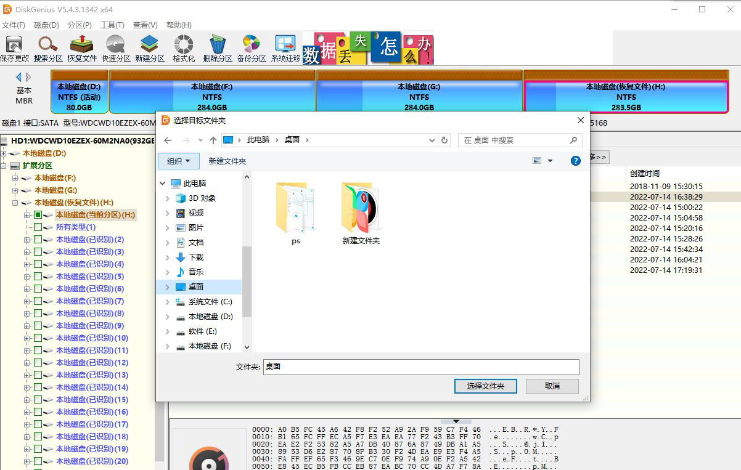The width and height of the screenshot is (741, 470).
Task: Expand the 本地磁盘 (D:) navigation node
Action: (x=167, y=316)
